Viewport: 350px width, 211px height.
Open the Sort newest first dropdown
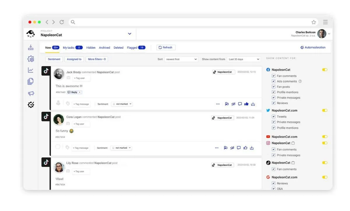click(181, 59)
